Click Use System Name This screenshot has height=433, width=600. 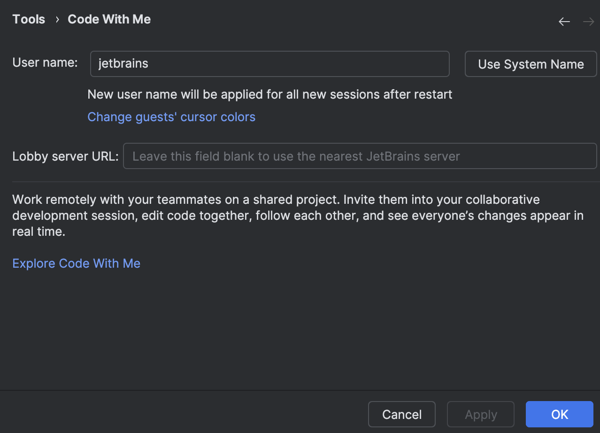pos(530,64)
